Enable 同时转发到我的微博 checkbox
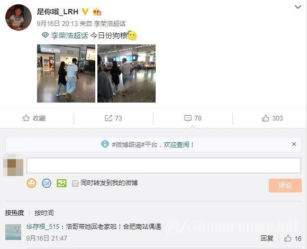 point(75,183)
